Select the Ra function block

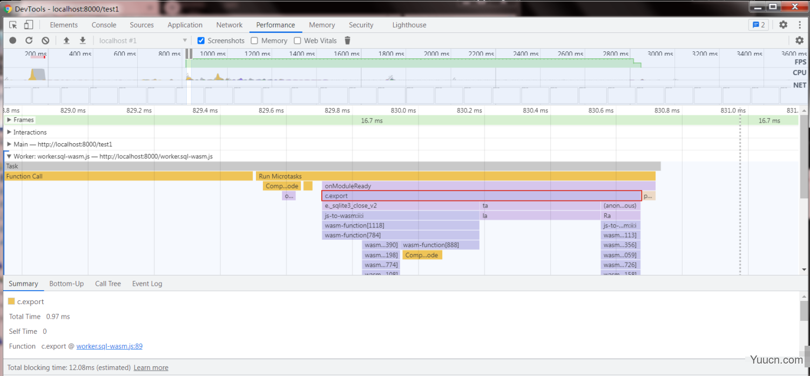click(620, 216)
